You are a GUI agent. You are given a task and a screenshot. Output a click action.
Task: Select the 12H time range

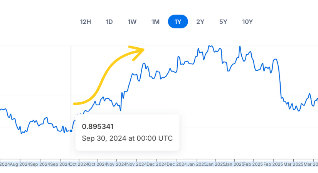pyautogui.click(x=86, y=22)
